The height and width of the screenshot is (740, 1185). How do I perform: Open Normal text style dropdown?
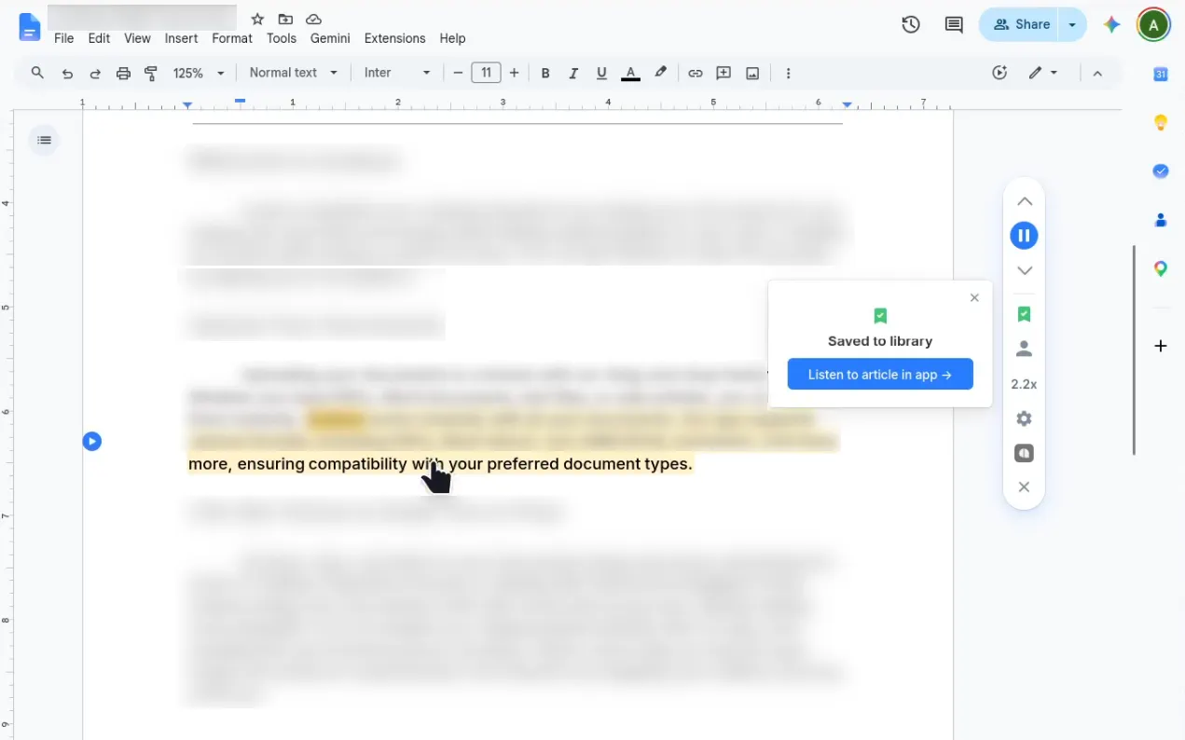(293, 73)
